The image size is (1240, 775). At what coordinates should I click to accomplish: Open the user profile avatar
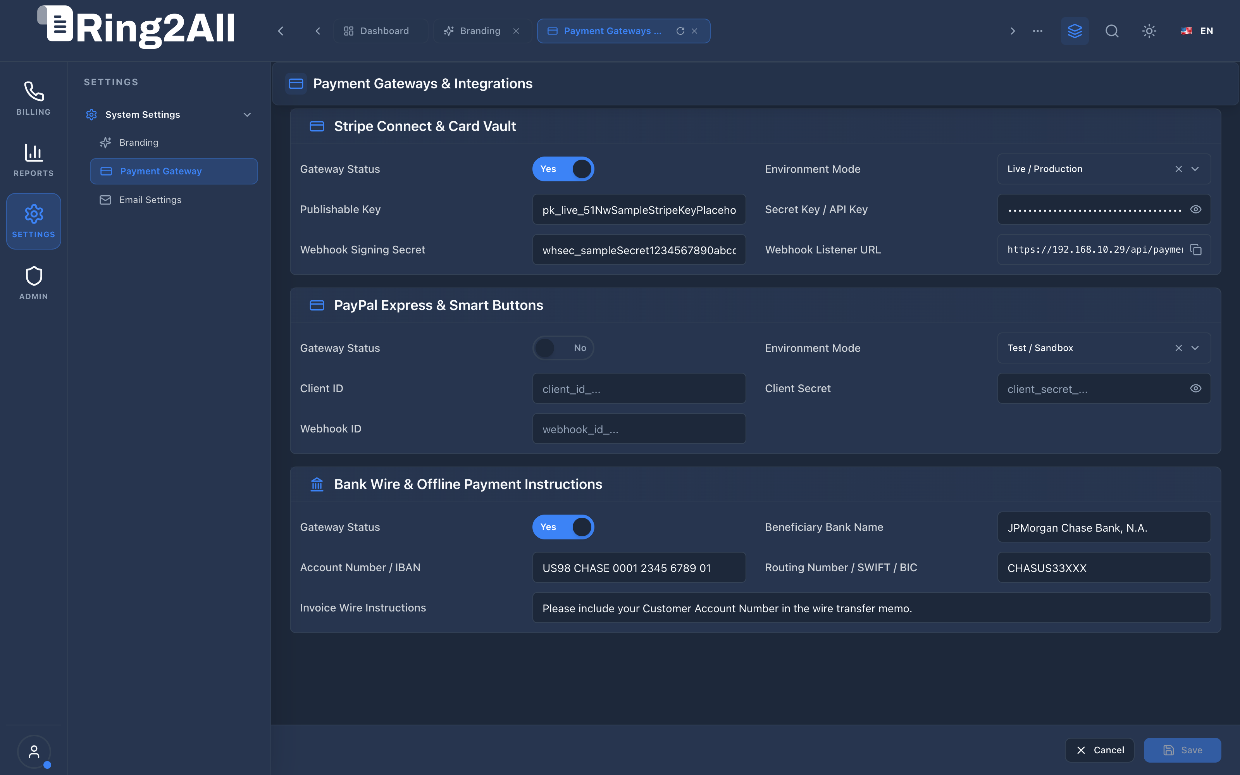click(x=34, y=751)
